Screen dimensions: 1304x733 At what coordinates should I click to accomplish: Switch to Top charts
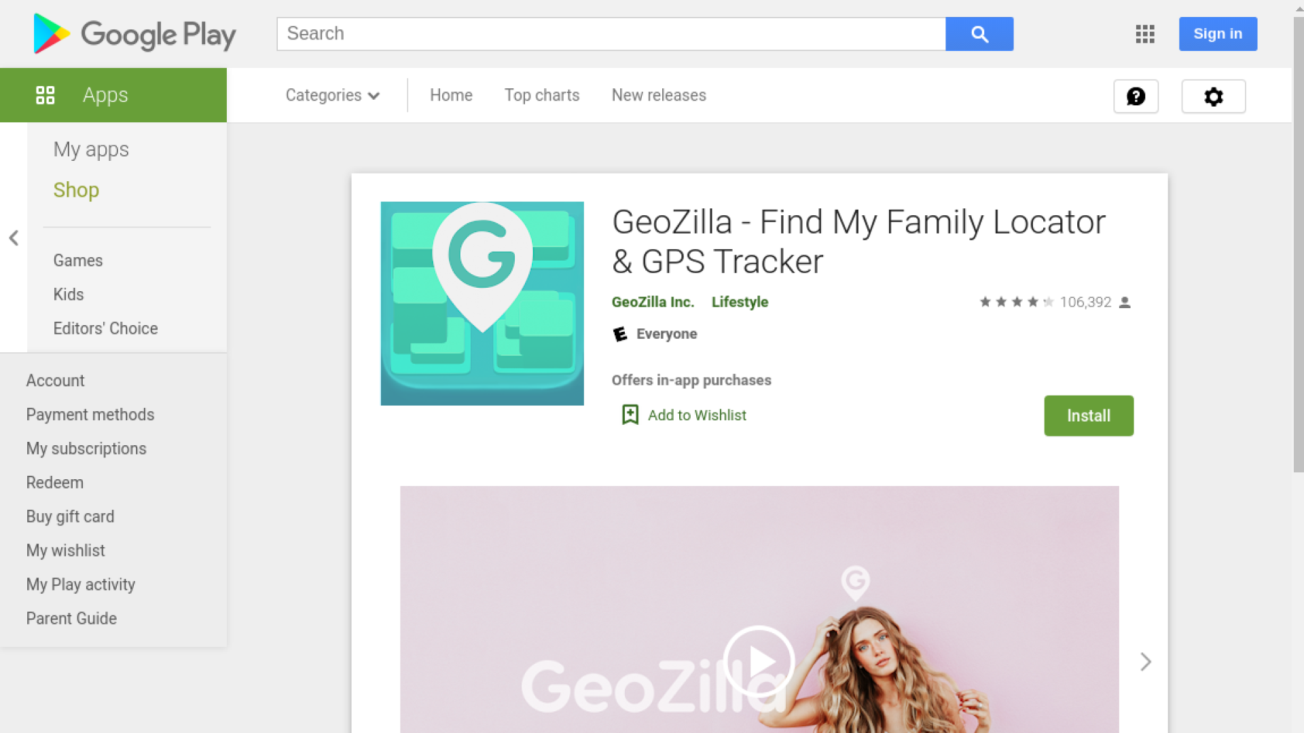[541, 95]
